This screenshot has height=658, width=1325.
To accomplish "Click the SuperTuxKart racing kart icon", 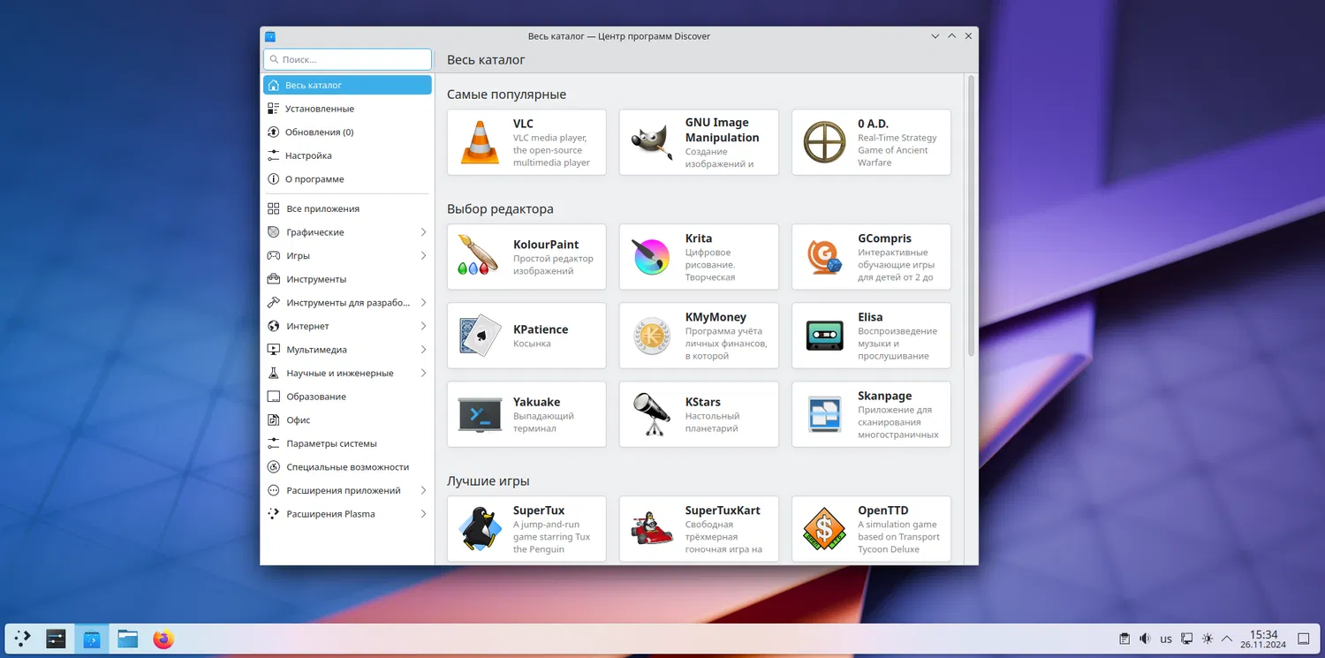I will (653, 529).
